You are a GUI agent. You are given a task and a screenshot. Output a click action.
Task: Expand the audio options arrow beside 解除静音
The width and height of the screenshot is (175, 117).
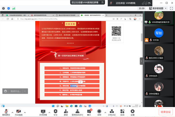pyautogui.click(x=12, y=112)
